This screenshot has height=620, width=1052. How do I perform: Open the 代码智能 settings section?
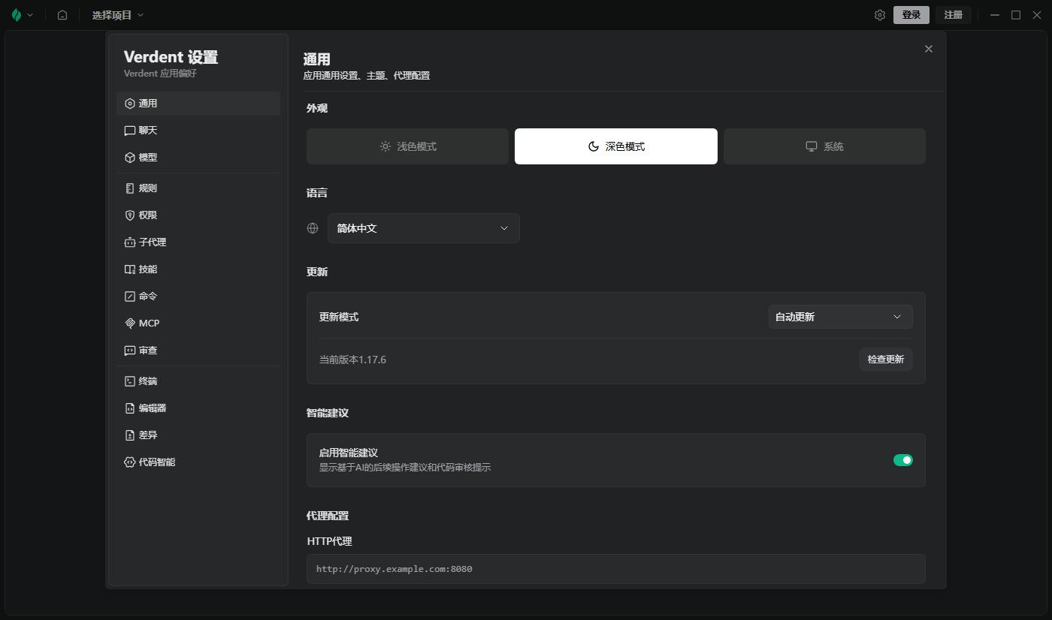coord(155,462)
